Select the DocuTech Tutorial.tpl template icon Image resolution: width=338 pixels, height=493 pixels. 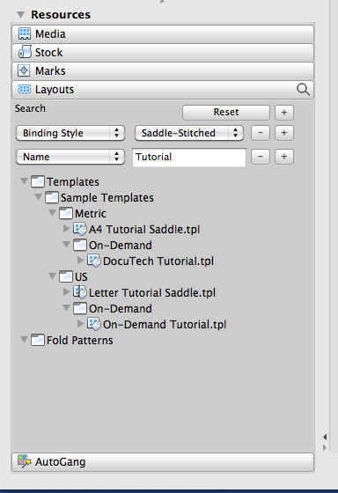point(93,261)
